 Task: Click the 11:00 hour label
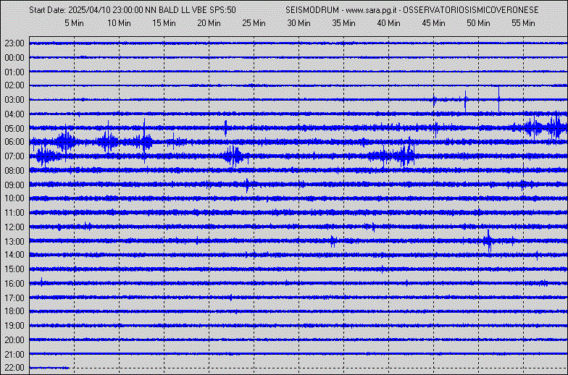click(14, 213)
